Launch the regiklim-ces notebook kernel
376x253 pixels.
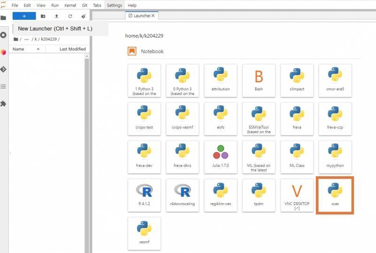[x=220, y=195]
